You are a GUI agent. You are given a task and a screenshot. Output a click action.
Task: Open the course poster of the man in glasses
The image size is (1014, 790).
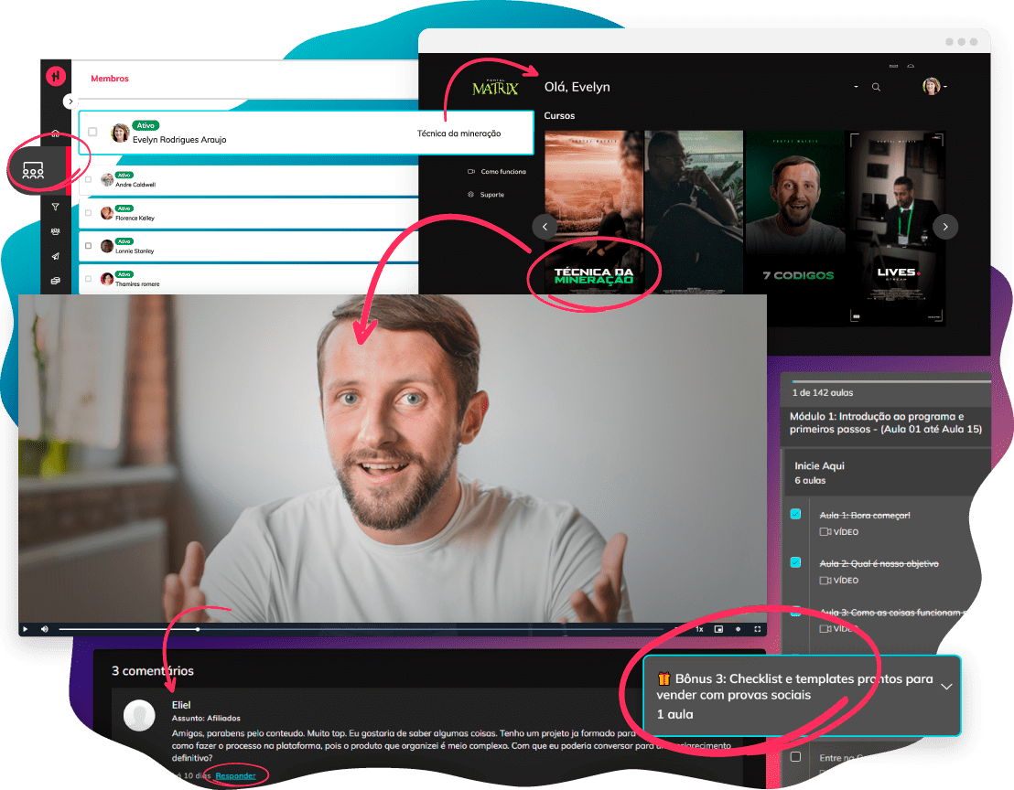(x=694, y=212)
